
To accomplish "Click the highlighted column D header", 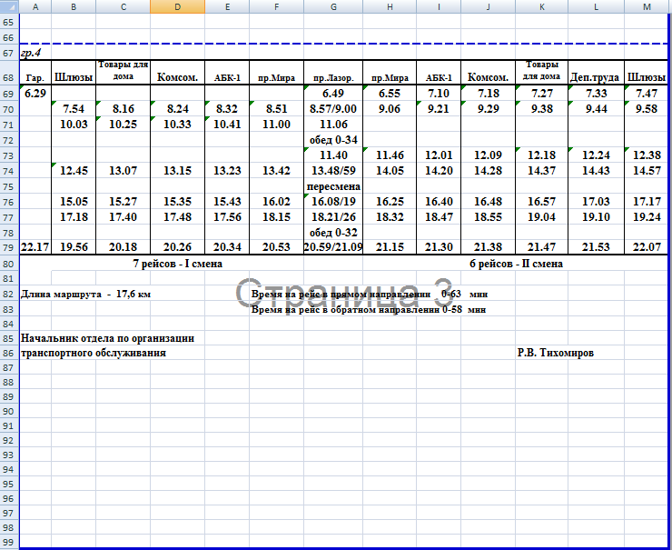I will (x=177, y=7).
